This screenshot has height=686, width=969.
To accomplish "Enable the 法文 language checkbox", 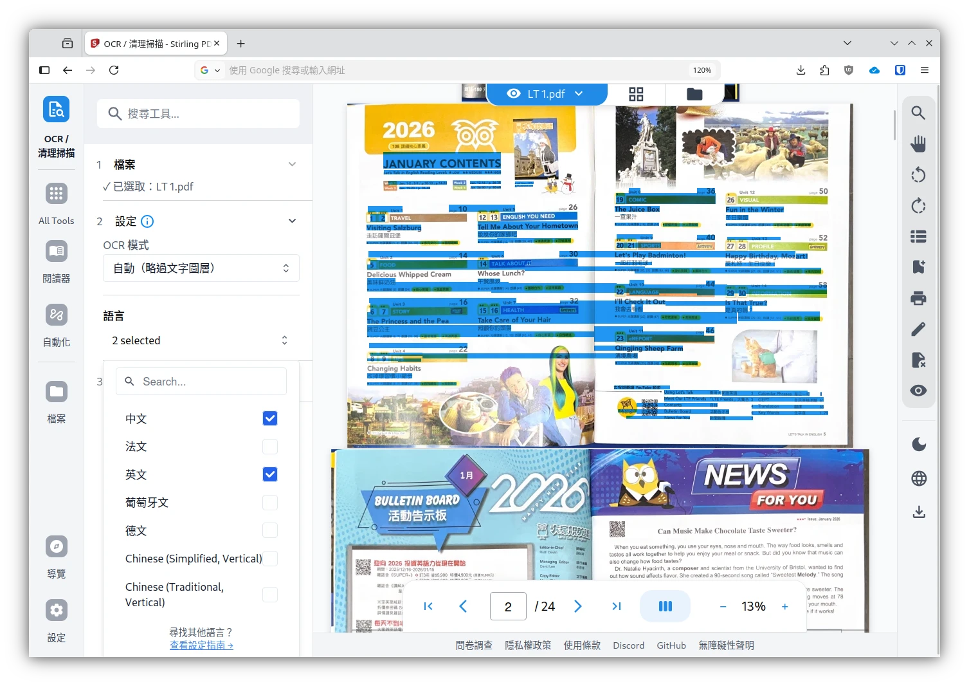I will point(270,447).
